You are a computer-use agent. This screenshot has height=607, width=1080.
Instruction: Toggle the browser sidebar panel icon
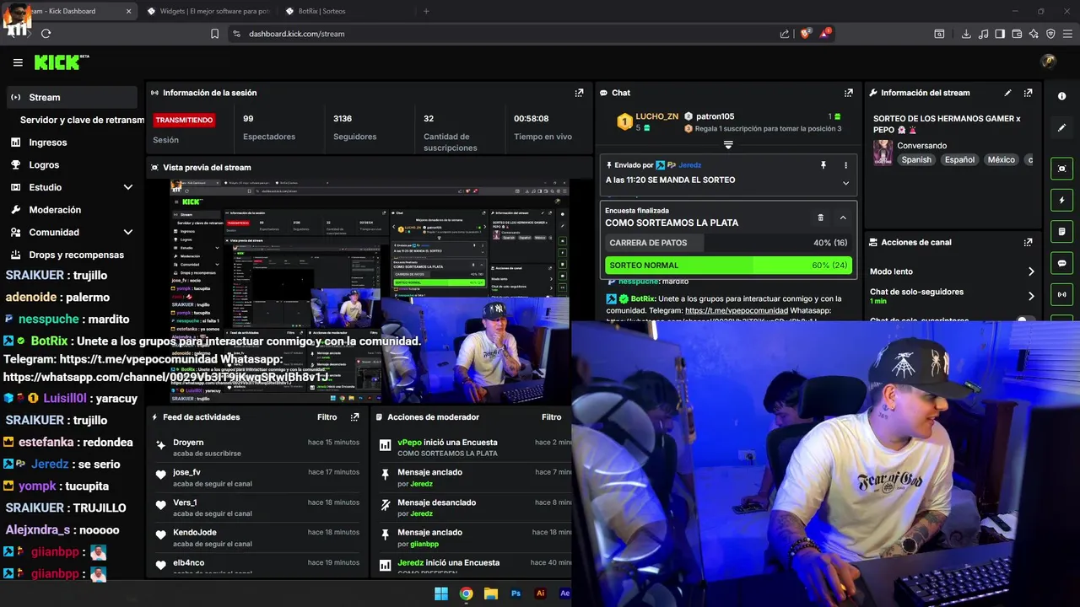point(1000,34)
